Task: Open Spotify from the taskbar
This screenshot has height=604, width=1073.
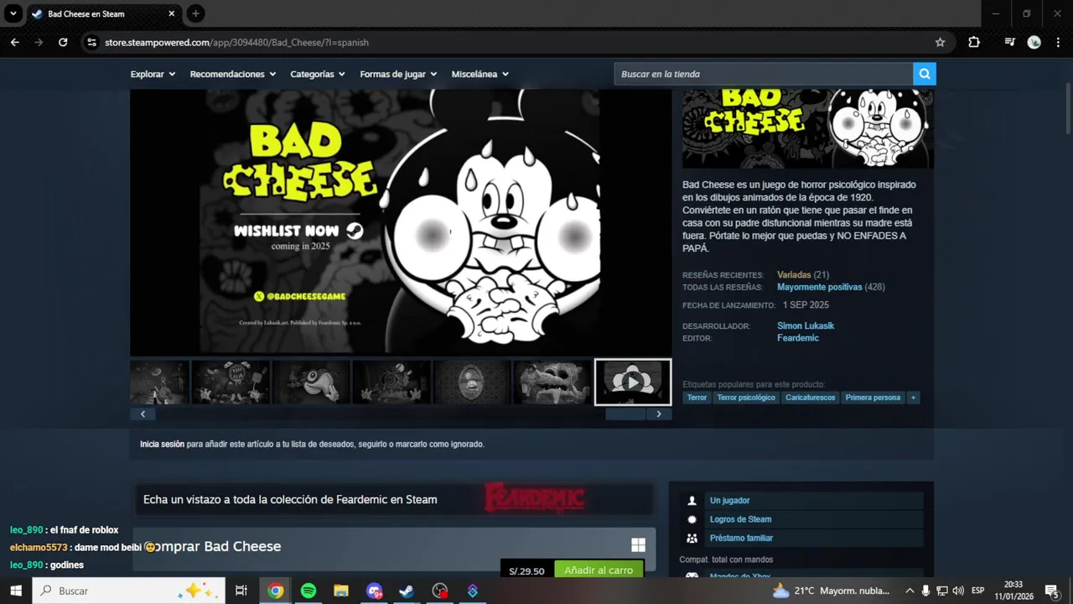Action: click(x=308, y=591)
